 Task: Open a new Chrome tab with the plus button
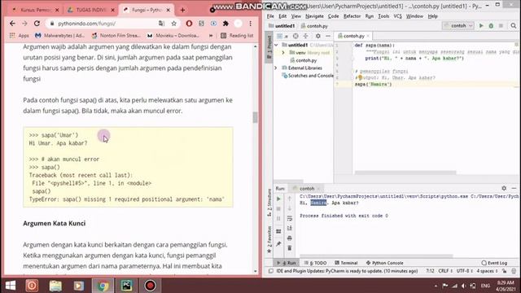point(182,10)
